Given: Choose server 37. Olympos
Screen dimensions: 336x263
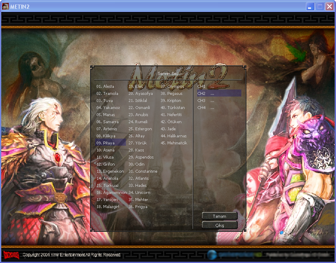Looking at the screenshot, I should (x=172, y=87).
